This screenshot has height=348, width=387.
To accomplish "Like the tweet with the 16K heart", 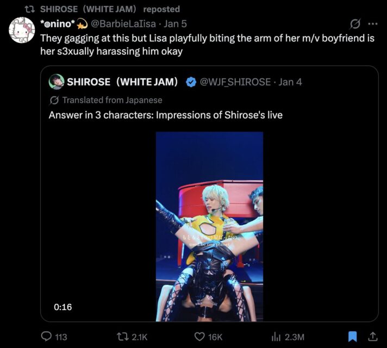I will tap(199, 337).
